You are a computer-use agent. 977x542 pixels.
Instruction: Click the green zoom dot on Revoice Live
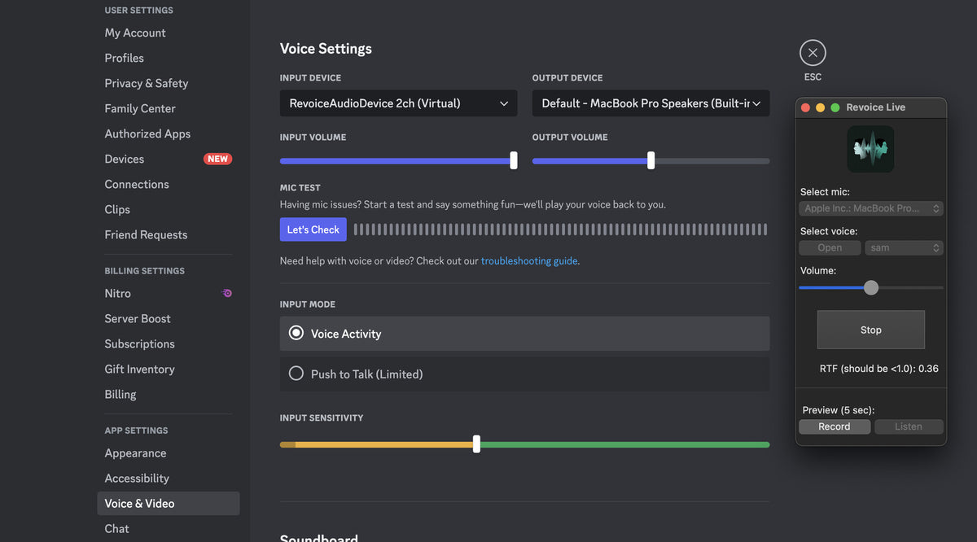tap(835, 107)
